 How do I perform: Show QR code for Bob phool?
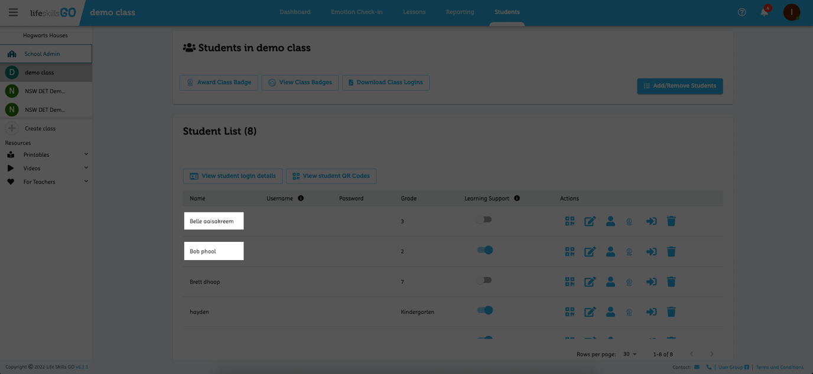click(x=570, y=251)
